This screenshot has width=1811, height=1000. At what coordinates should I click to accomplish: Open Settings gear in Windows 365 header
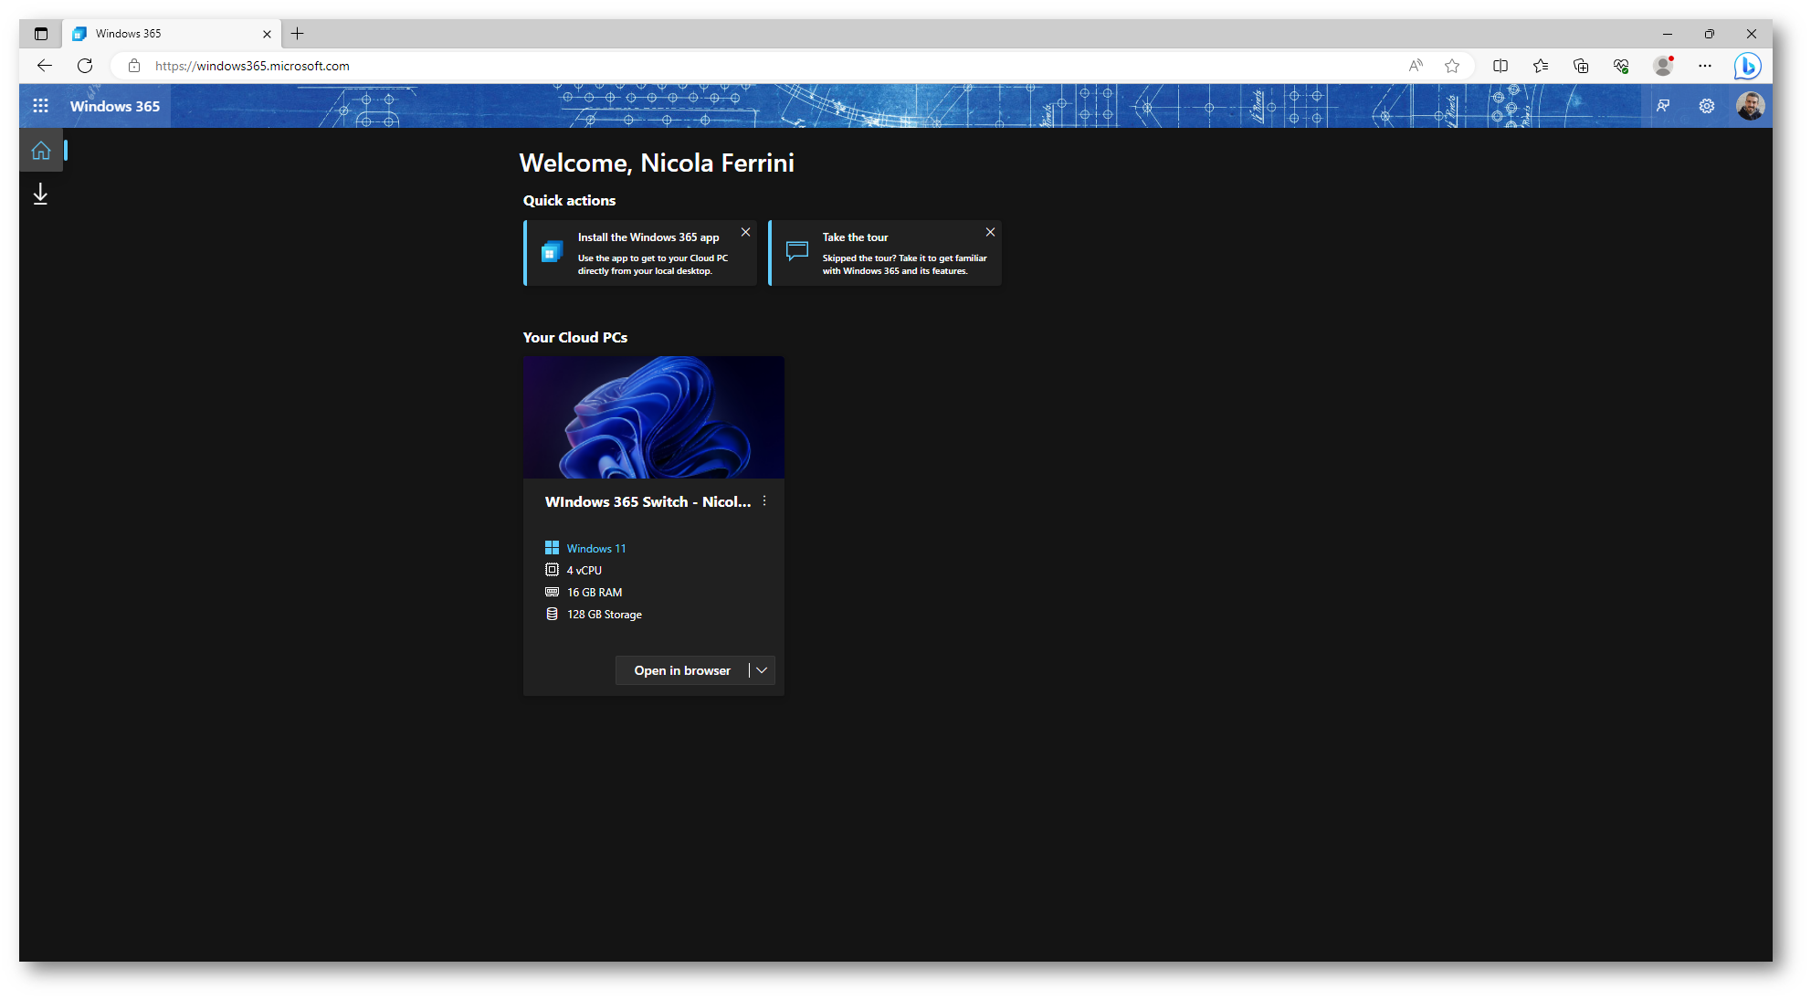(x=1706, y=106)
